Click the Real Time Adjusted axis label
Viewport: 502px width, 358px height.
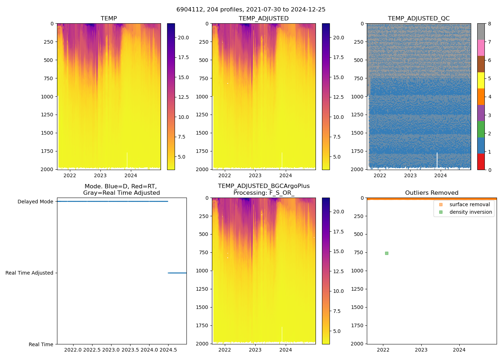click(29, 273)
